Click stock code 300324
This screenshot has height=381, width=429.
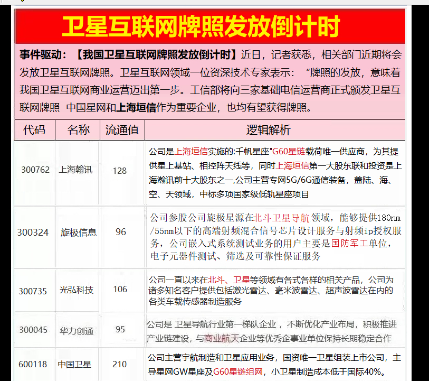[33, 233]
